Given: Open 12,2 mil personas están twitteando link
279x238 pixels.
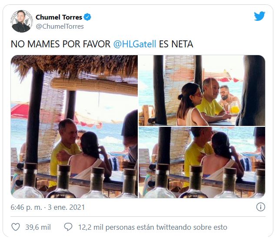Looking at the screenshot, I should 153,227.
